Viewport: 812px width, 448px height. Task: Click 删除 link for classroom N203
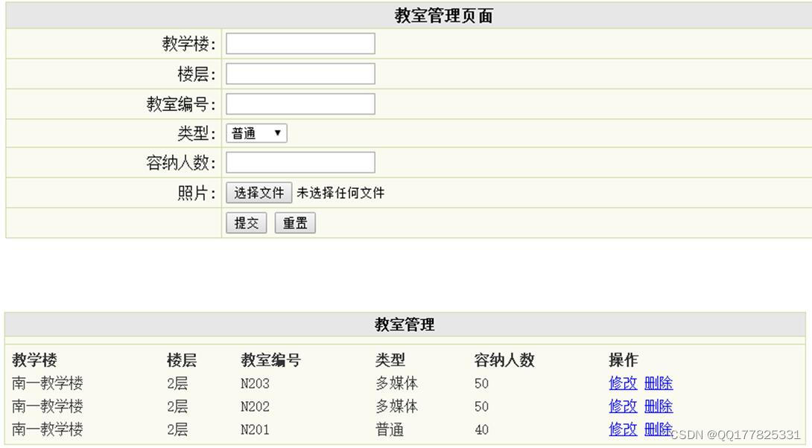(x=659, y=383)
